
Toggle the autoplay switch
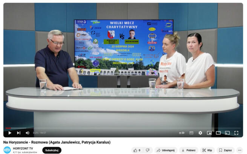tap(182, 133)
